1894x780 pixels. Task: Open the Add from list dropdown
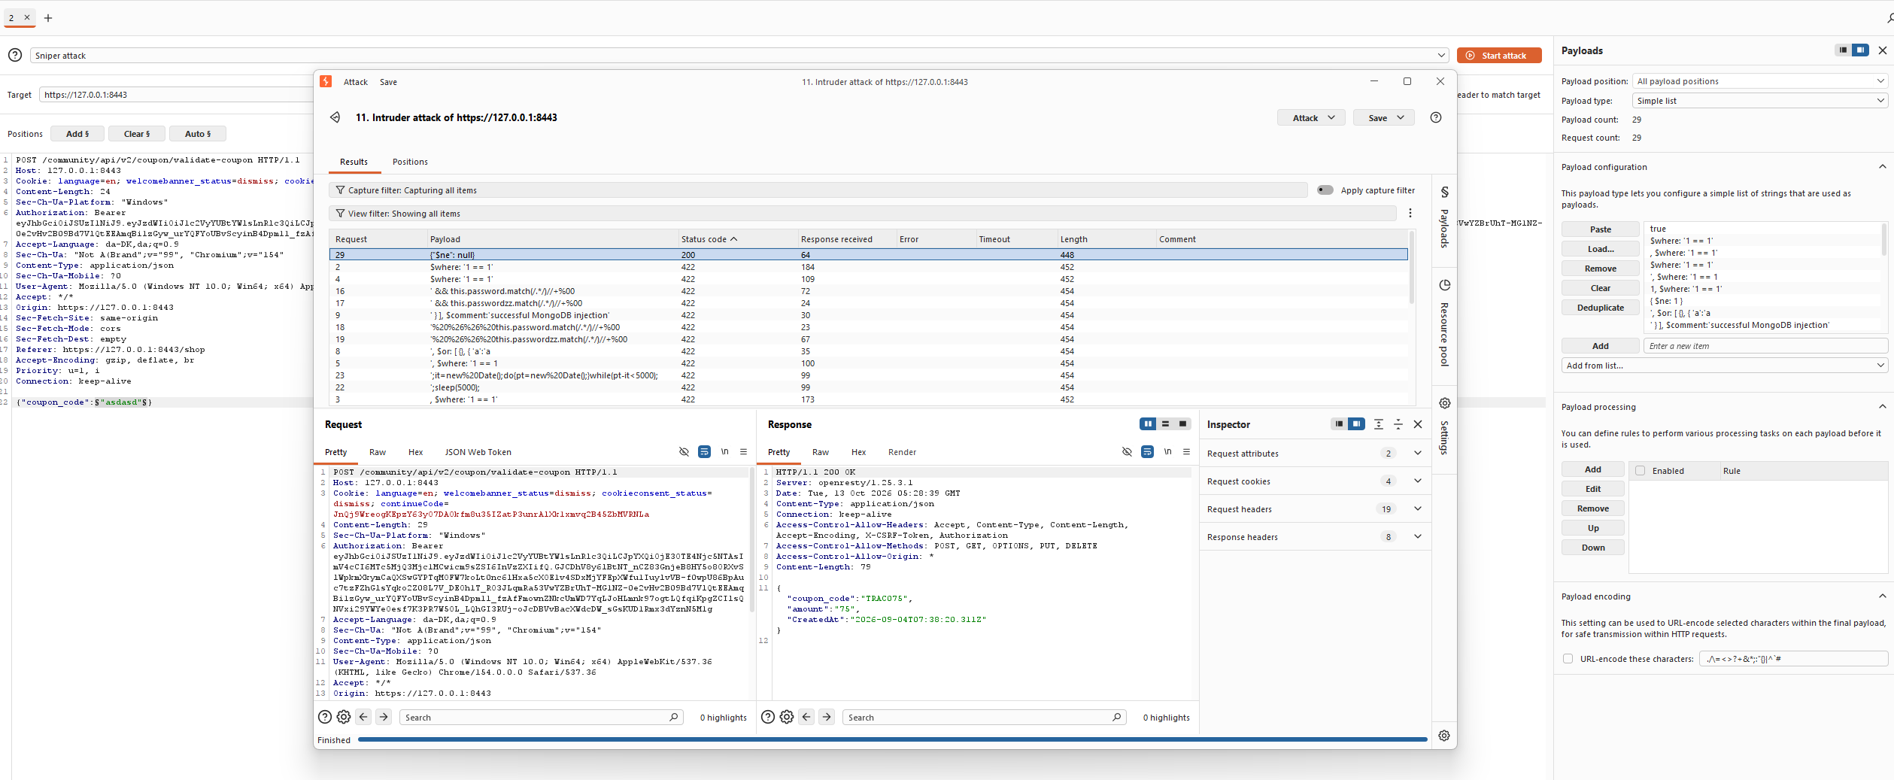click(x=1725, y=366)
